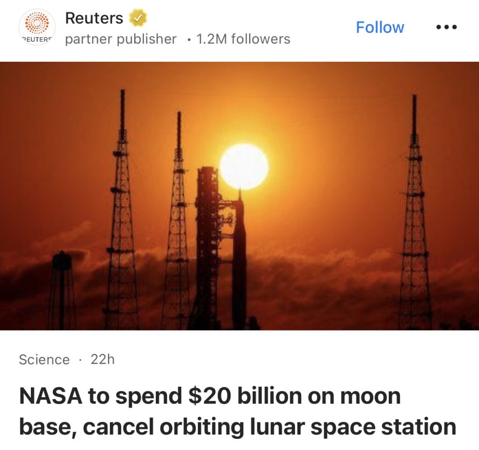The image size is (479, 450).
Task: View the 1.2M followers count
Action: pos(243,39)
